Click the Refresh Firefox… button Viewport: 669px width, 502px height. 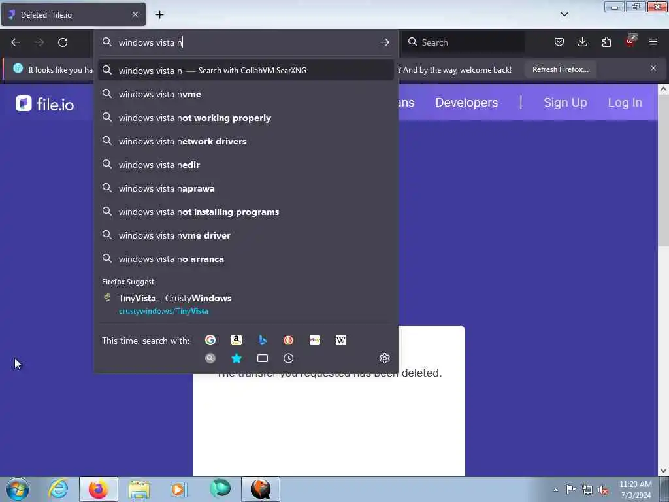click(x=560, y=69)
